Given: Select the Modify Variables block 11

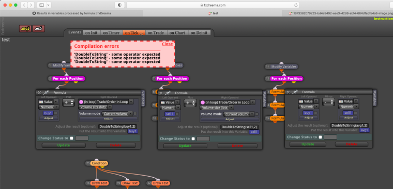Looking at the screenshot, I should pyautogui.click(x=284, y=66).
